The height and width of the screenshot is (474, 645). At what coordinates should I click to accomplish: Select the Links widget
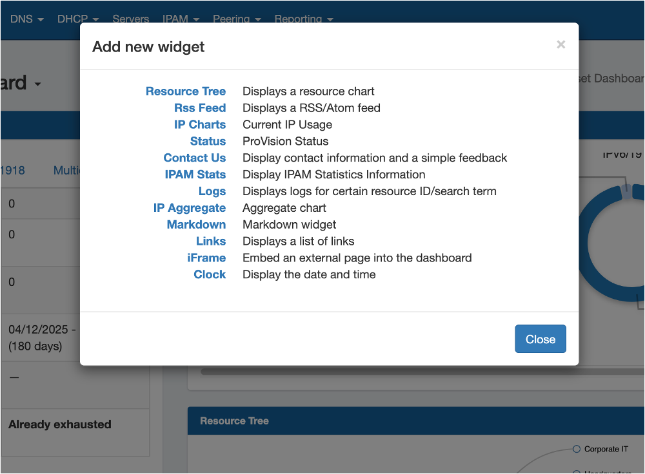click(211, 242)
